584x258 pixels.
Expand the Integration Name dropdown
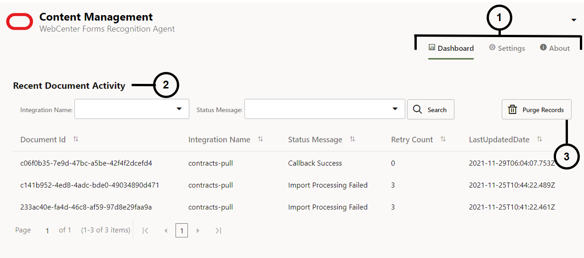click(179, 109)
